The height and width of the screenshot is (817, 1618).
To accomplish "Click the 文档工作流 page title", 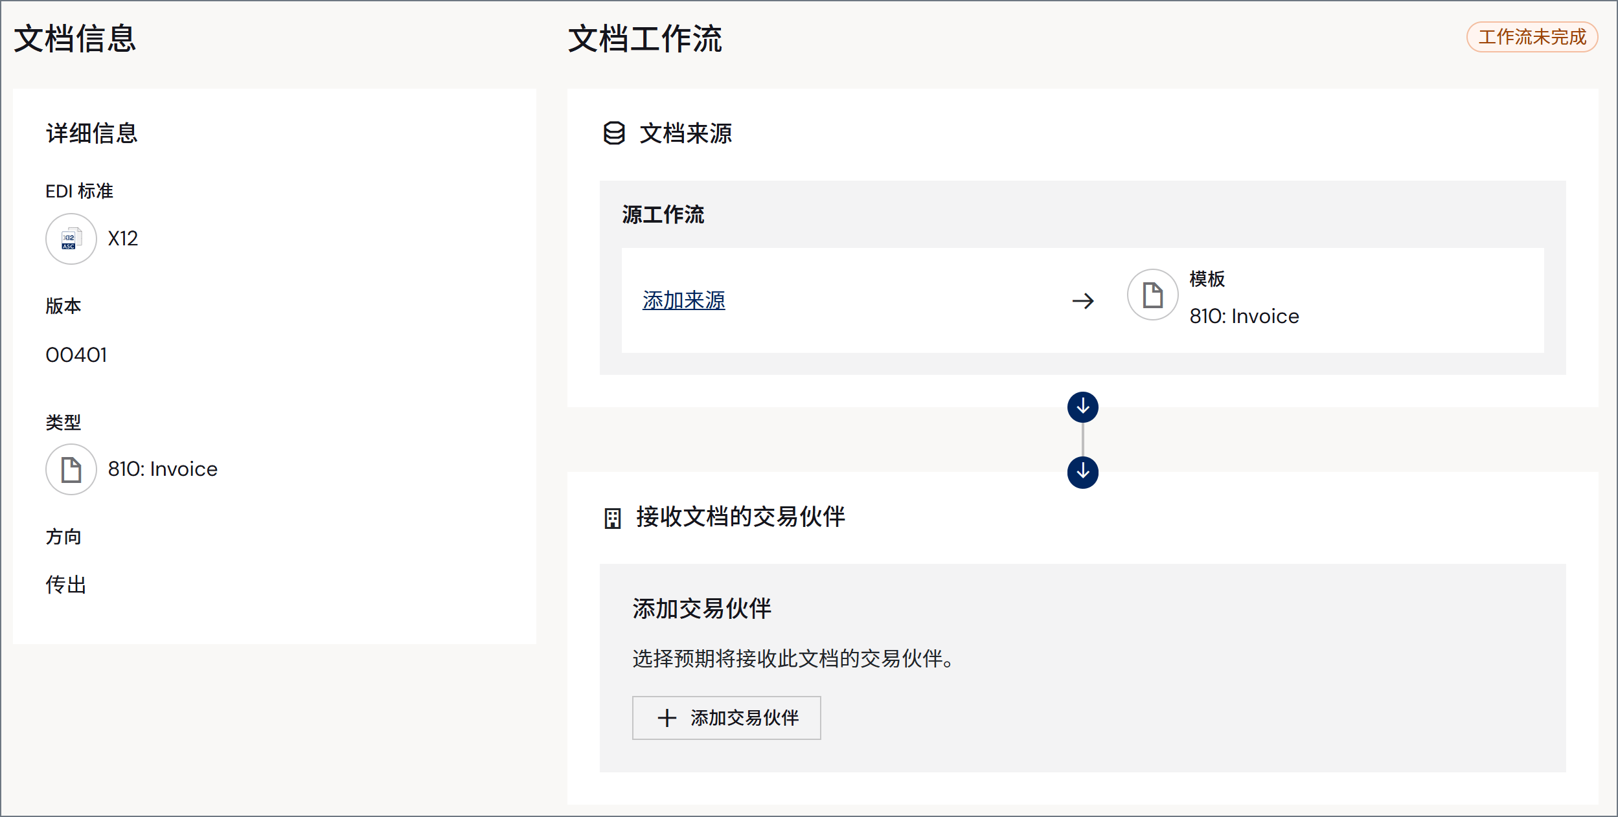I will click(x=645, y=39).
